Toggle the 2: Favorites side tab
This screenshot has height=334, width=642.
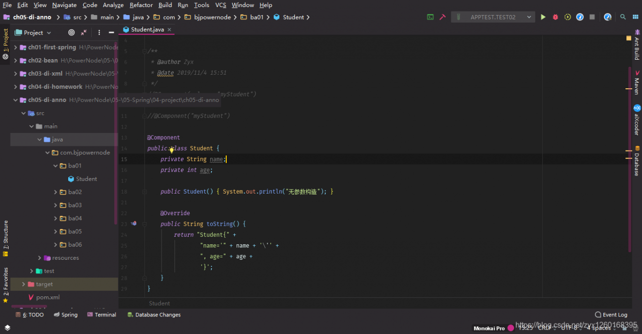(x=6, y=285)
